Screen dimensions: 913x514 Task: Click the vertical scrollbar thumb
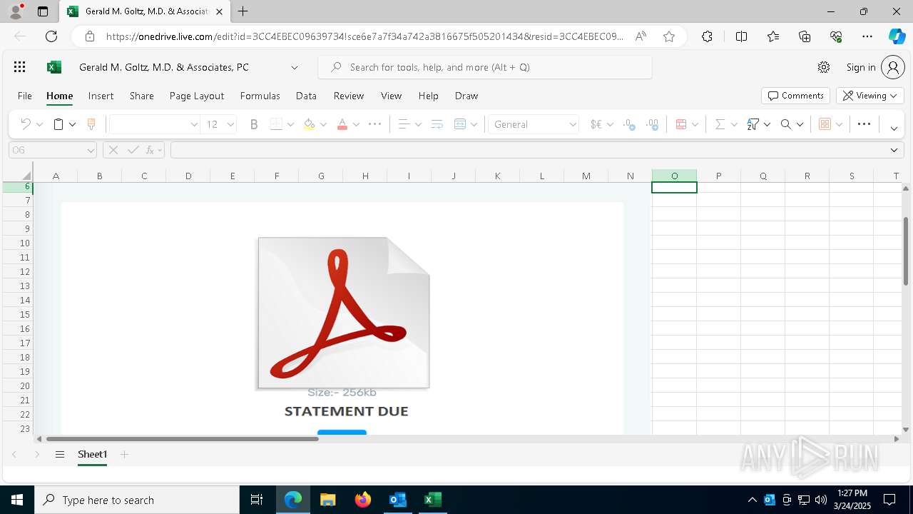click(x=906, y=251)
